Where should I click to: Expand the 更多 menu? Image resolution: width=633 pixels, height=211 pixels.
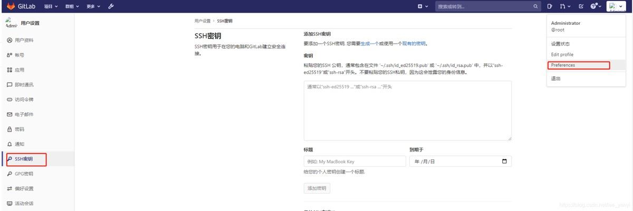point(93,6)
